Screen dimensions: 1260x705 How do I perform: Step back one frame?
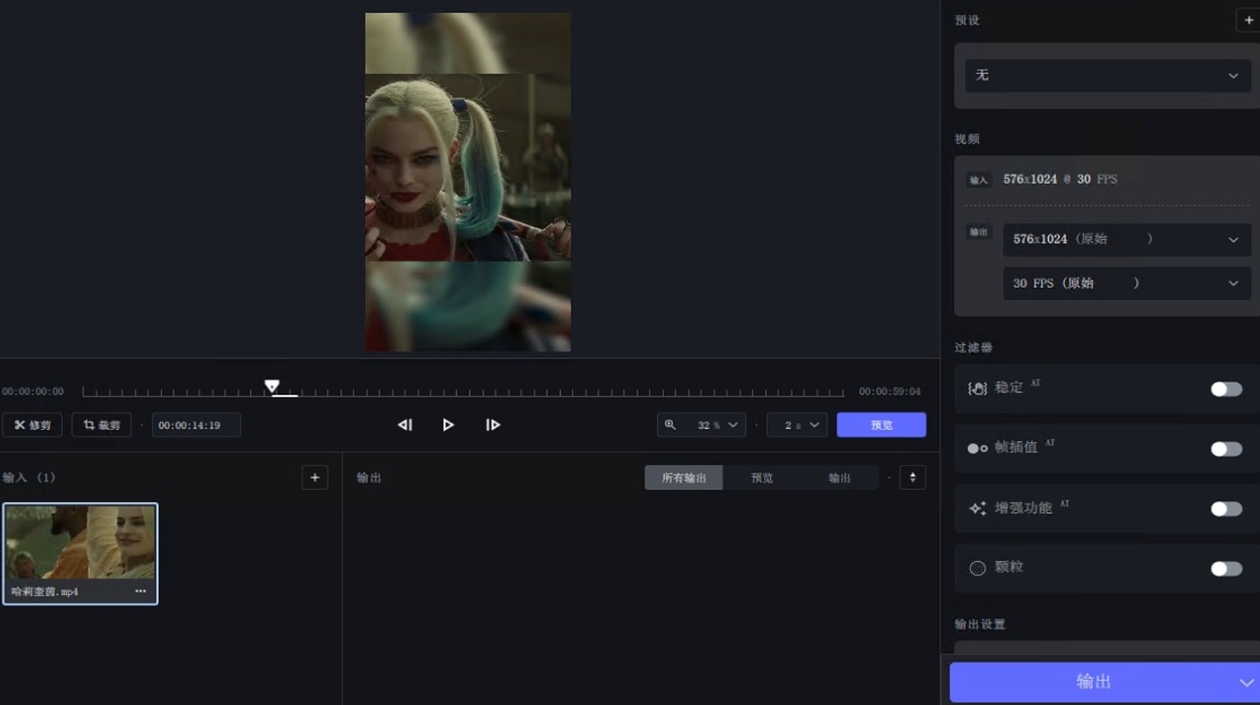pyautogui.click(x=405, y=425)
